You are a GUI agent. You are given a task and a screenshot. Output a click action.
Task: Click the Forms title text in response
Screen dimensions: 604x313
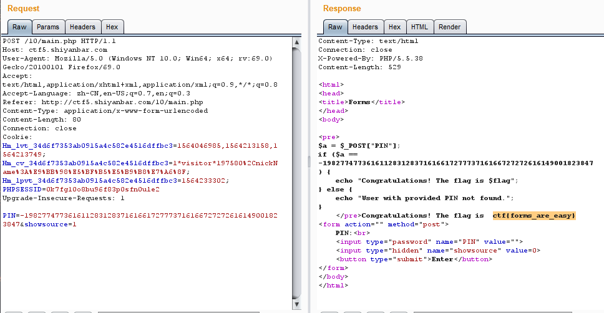(359, 102)
